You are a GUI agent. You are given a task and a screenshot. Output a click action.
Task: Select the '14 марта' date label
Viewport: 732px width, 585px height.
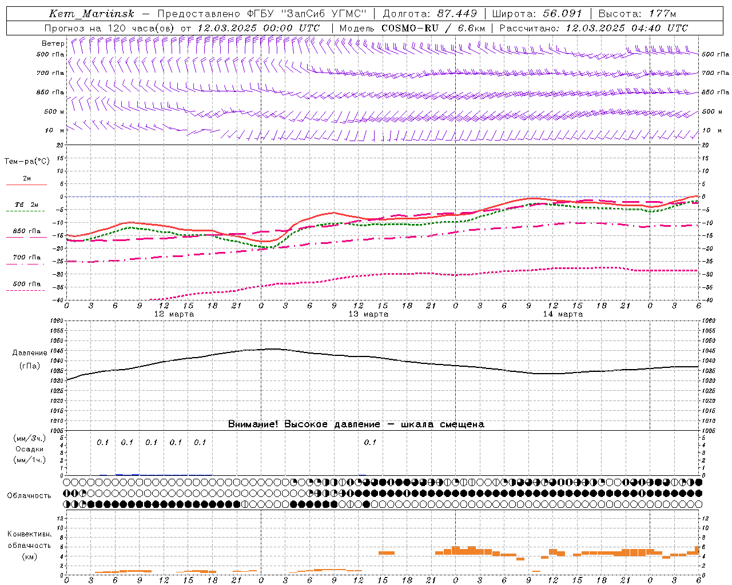[x=563, y=314]
